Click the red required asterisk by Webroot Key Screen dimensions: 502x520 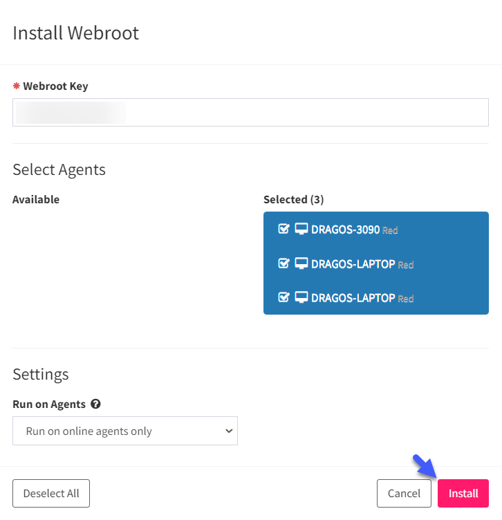[x=16, y=86]
